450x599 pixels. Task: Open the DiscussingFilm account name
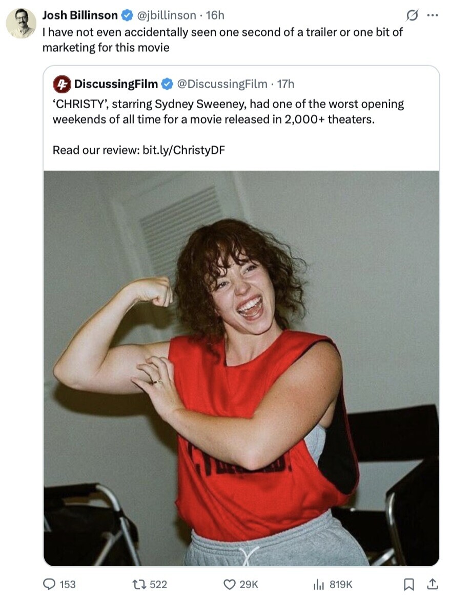point(116,84)
